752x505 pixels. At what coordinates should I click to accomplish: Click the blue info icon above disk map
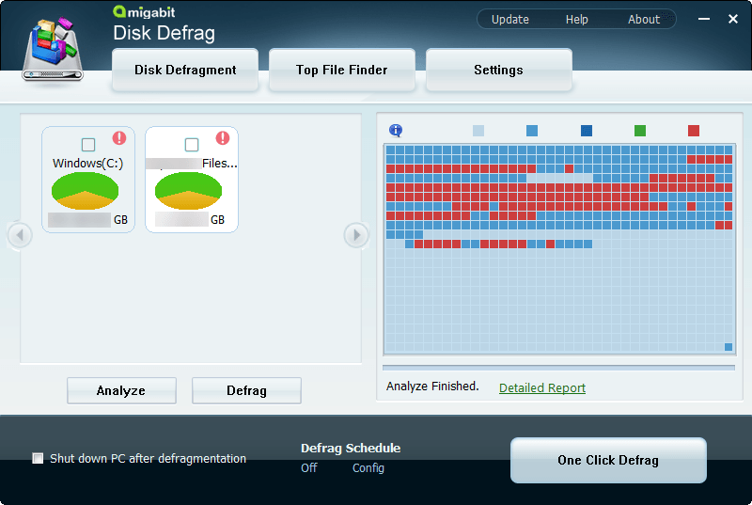coord(396,130)
